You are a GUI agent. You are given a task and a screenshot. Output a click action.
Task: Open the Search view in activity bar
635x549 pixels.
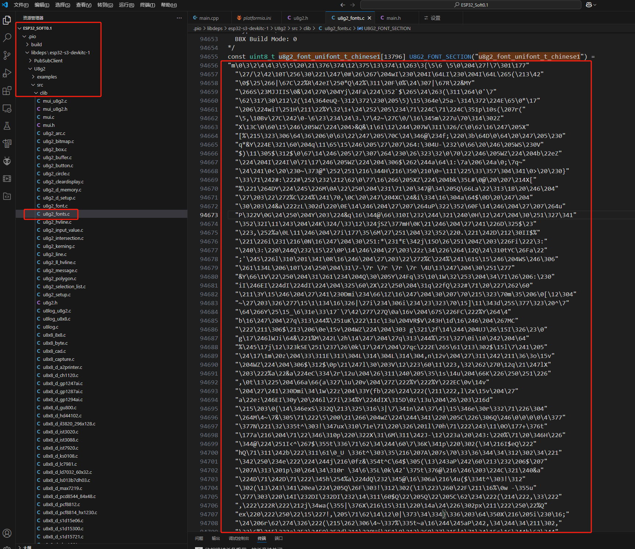(x=7, y=38)
